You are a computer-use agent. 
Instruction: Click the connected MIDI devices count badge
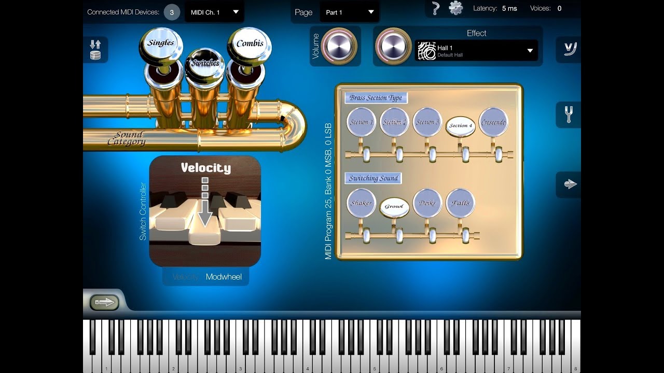point(172,12)
